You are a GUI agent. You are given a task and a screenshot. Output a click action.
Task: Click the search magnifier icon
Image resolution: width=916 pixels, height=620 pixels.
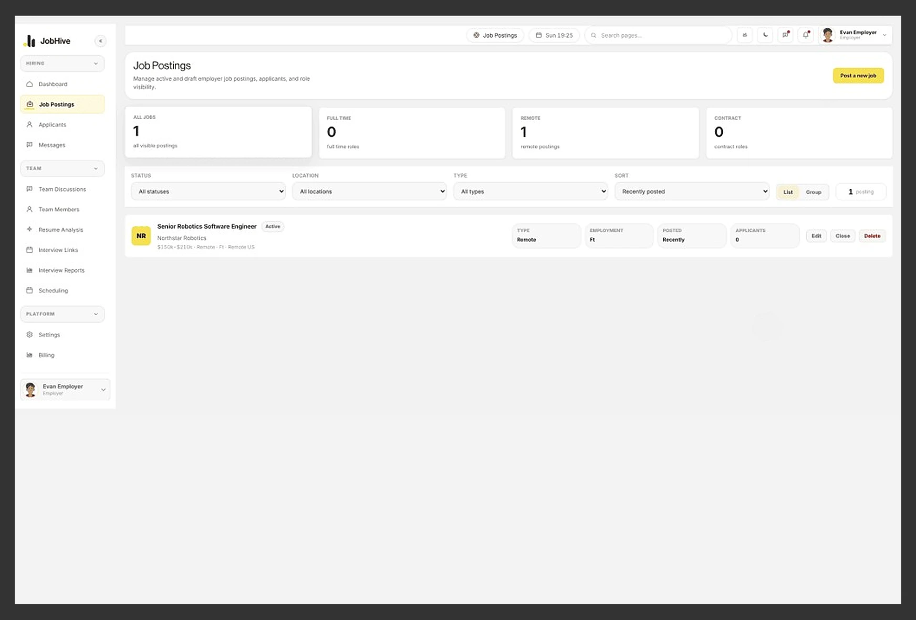tap(594, 35)
